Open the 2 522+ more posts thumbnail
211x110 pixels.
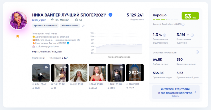coord(135,73)
